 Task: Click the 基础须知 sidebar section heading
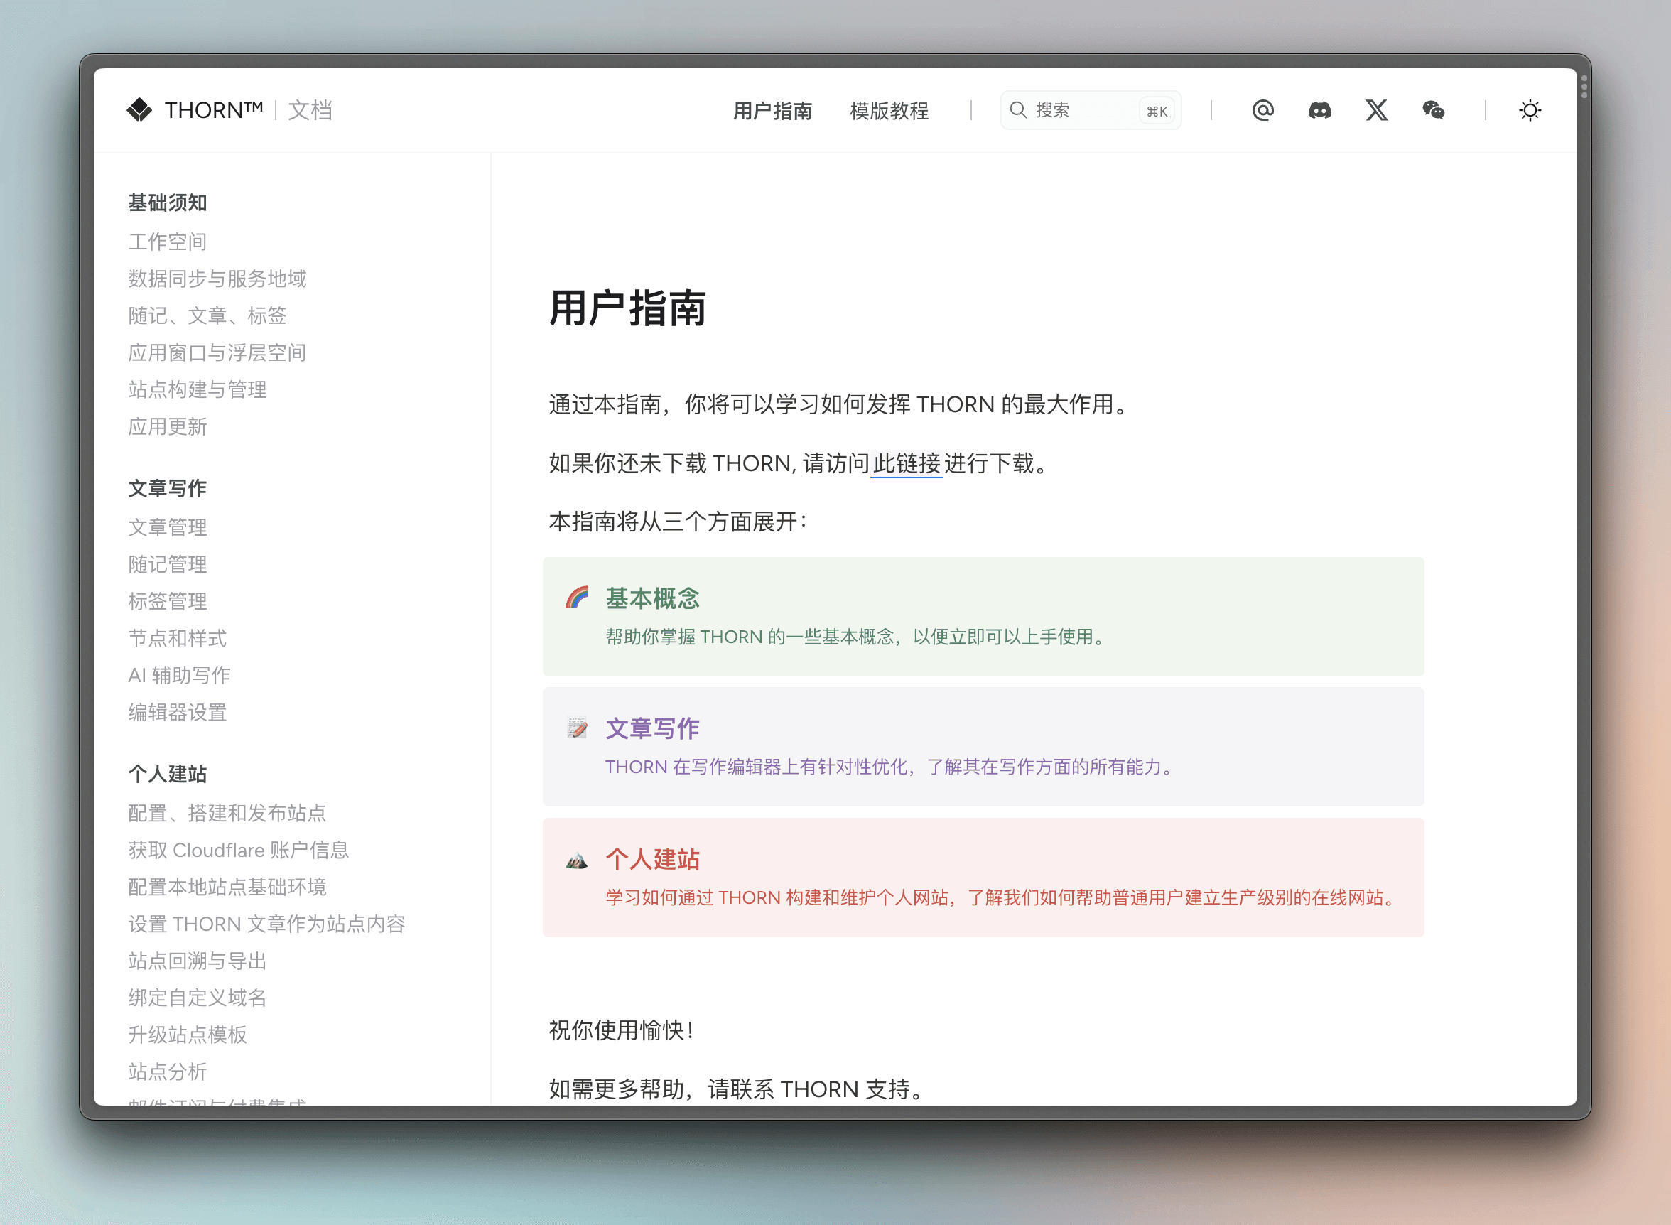pos(168,203)
